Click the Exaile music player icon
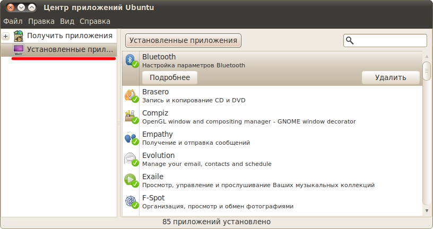 pyautogui.click(x=132, y=181)
